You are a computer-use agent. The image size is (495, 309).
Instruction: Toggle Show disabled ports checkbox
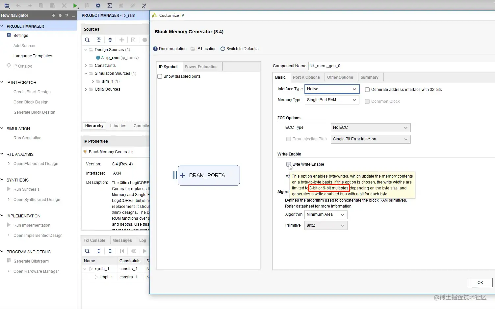(160, 76)
